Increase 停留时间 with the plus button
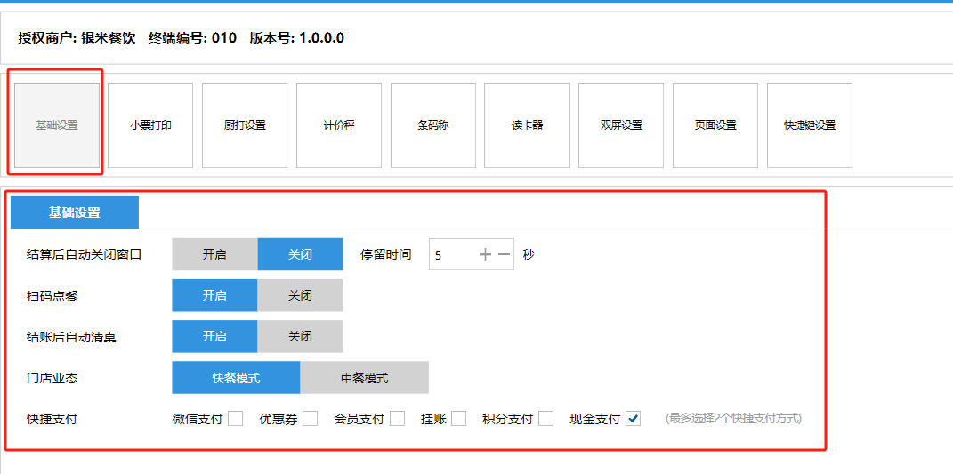Image resolution: width=953 pixels, height=474 pixels. [485, 255]
